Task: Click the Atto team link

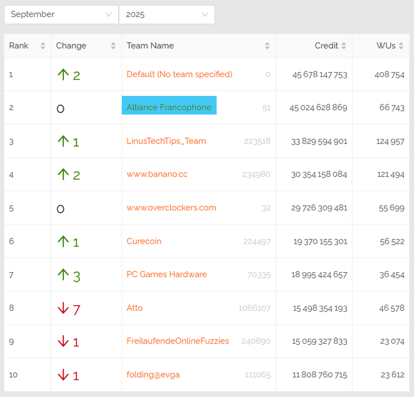Action: (x=134, y=308)
